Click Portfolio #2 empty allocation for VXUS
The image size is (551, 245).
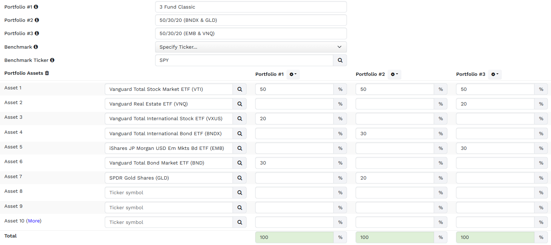(x=395, y=118)
